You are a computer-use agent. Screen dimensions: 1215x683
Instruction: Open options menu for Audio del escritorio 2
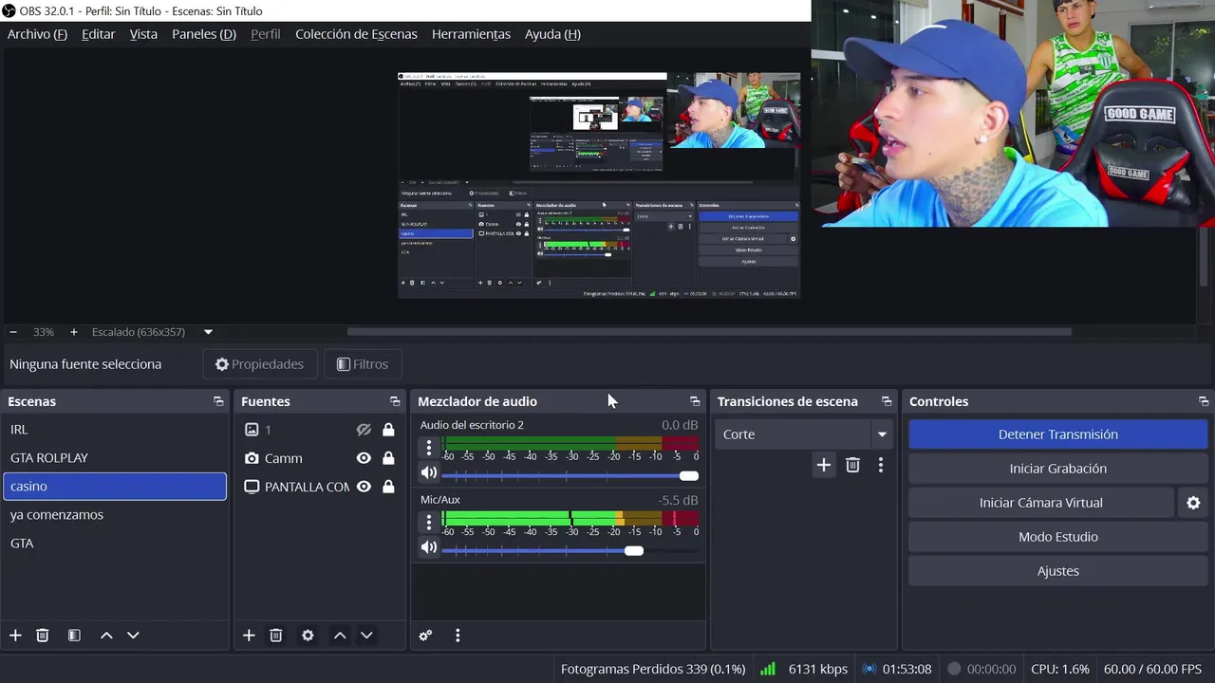(429, 448)
